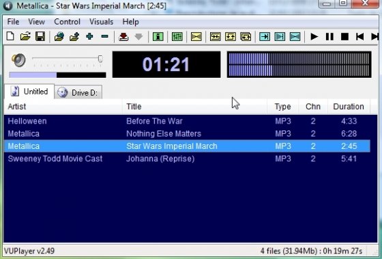Click the 01:21 elapsed time display
The height and width of the screenshot is (259, 382).
(166, 64)
